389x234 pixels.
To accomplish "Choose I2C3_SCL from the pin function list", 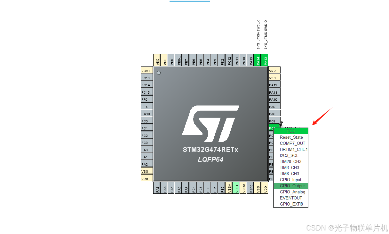I will coord(290,155).
